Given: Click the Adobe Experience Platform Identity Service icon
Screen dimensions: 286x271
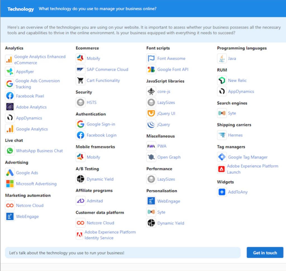Looking at the screenshot, I should tap(80, 235).
